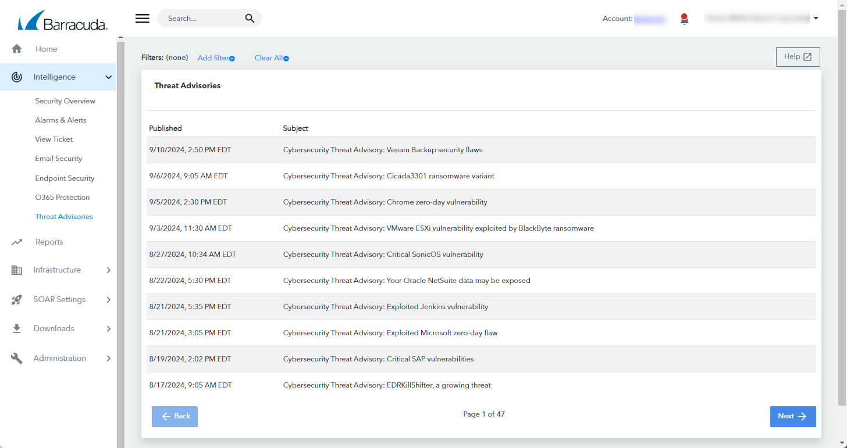The height and width of the screenshot is (448, 847).
Task: Select Endpoint Security in sidebar
Action: [65, 178]
